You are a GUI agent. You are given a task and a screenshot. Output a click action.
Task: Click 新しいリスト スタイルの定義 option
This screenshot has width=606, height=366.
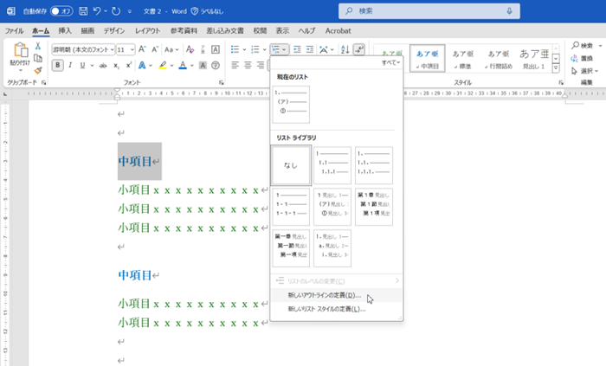click(x=326, y=309)
